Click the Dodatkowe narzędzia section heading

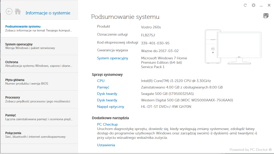110,118
